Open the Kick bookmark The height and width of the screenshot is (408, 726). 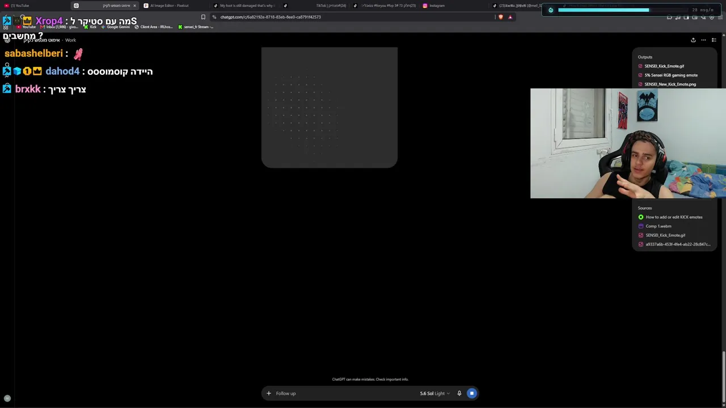pos(91,27)
